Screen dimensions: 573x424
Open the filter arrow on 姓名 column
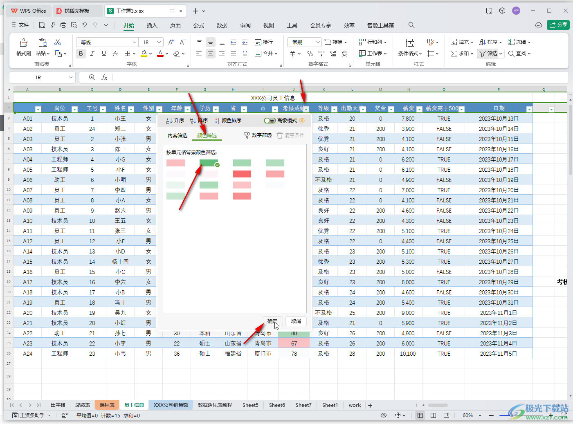(131, 109)
